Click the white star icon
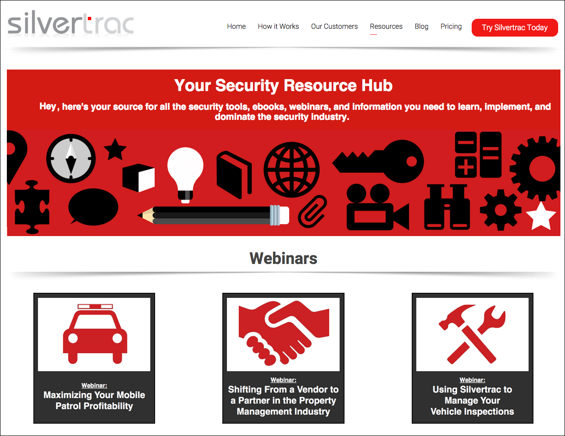Viewport: 565px width, 436px height. click(x=541, y=216)
